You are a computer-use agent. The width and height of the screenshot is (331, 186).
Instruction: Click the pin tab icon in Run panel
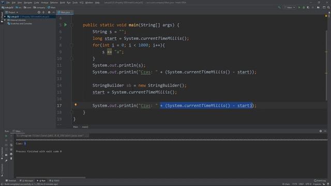[x=6, y=161]
